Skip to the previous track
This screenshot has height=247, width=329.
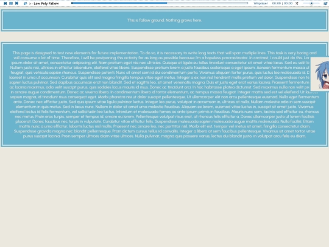click(x=5, y=4)
